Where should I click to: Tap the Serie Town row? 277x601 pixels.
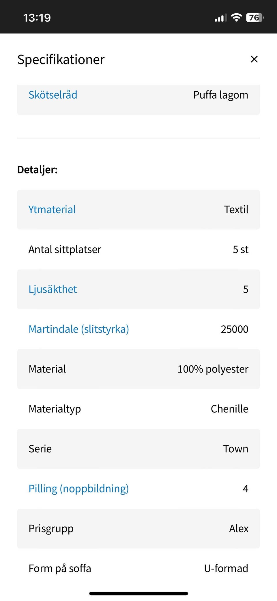tap(138, 449)
